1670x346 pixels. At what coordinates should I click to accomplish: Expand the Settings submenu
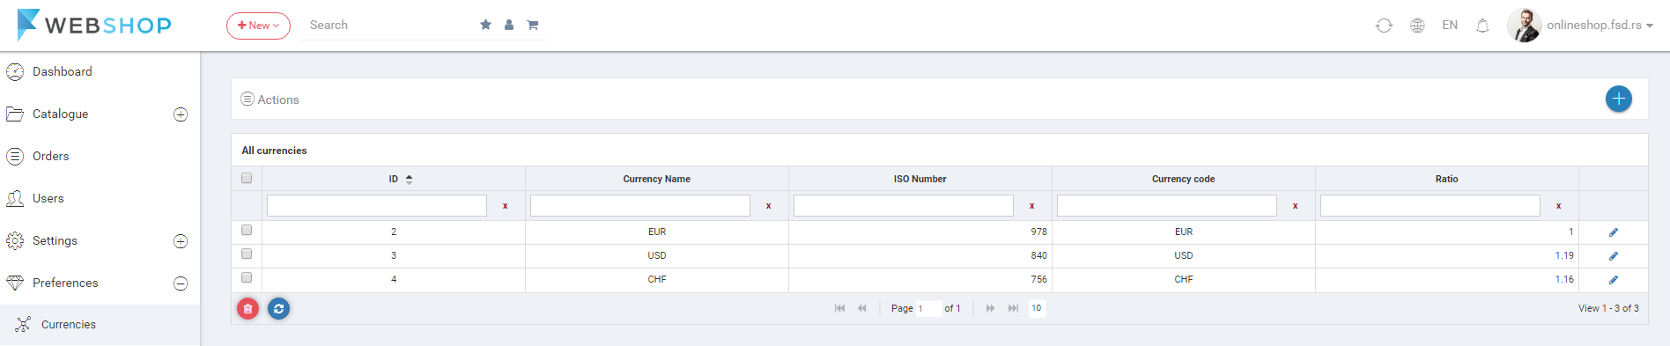pyautogui.click(x=181, y=241)
